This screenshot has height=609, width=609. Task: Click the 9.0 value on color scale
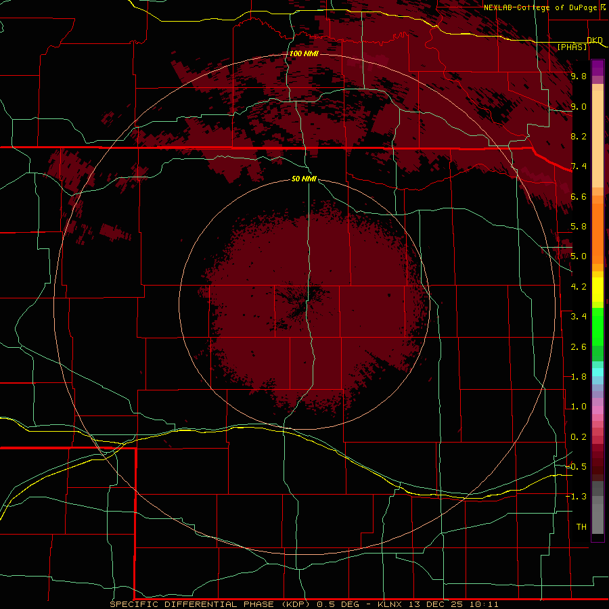(x=579, y=106)
